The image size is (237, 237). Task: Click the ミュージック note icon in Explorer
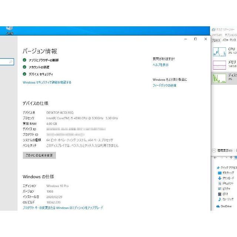click(x=220, y=199)
